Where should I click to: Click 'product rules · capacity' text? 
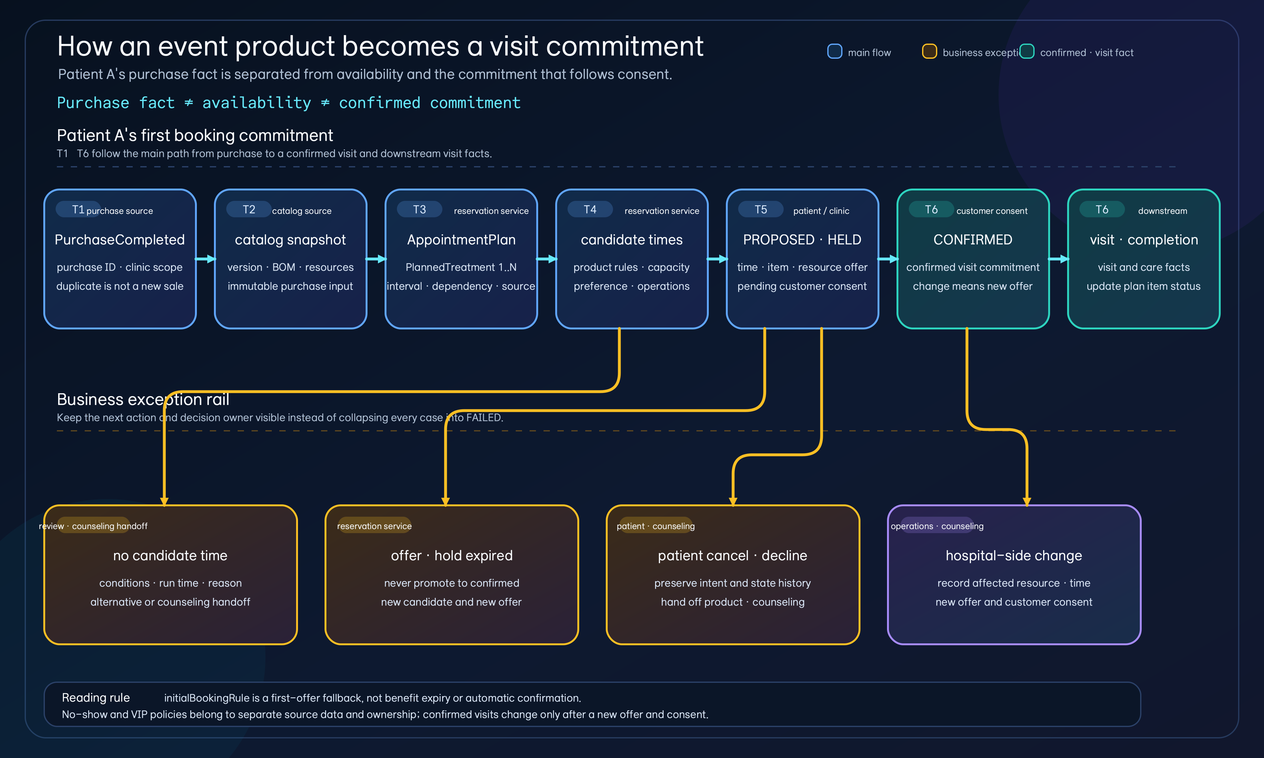click(x=631, y=267)
